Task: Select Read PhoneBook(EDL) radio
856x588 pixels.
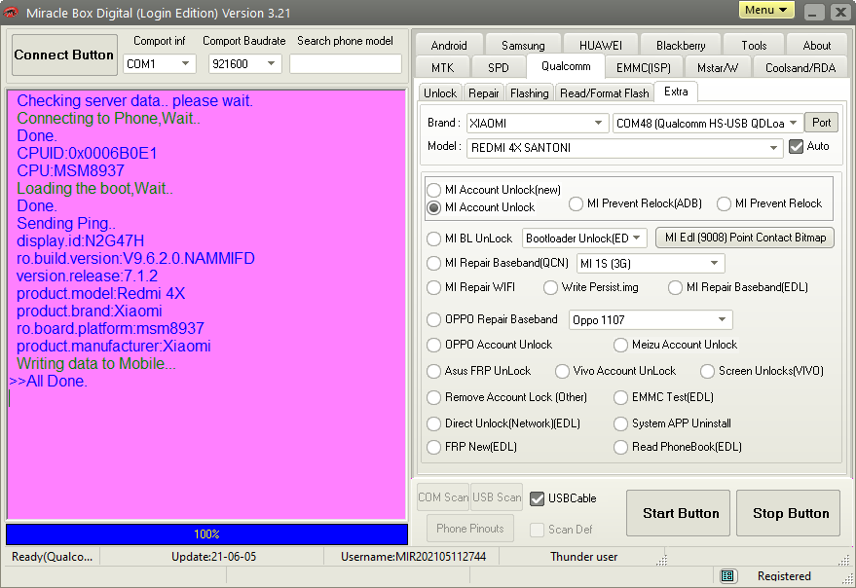Action: [x=620, y=447]
